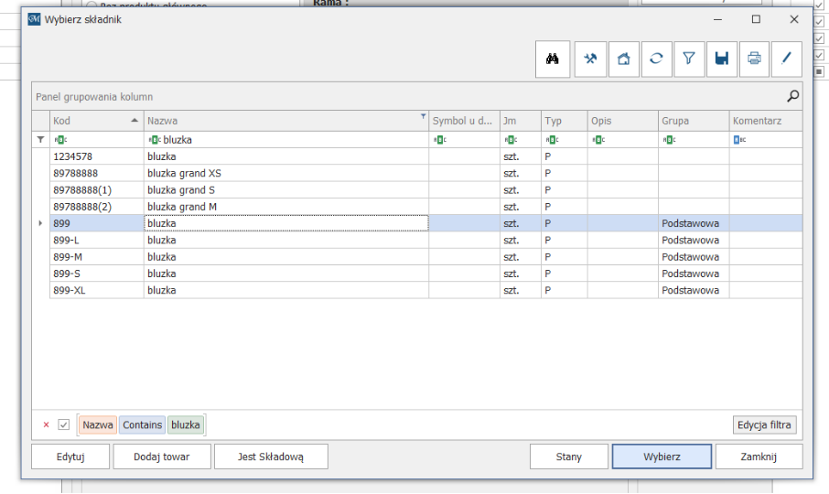The image size is (829, 494).
Task: Uncheck the active filter checkbox
Action: 64,424
